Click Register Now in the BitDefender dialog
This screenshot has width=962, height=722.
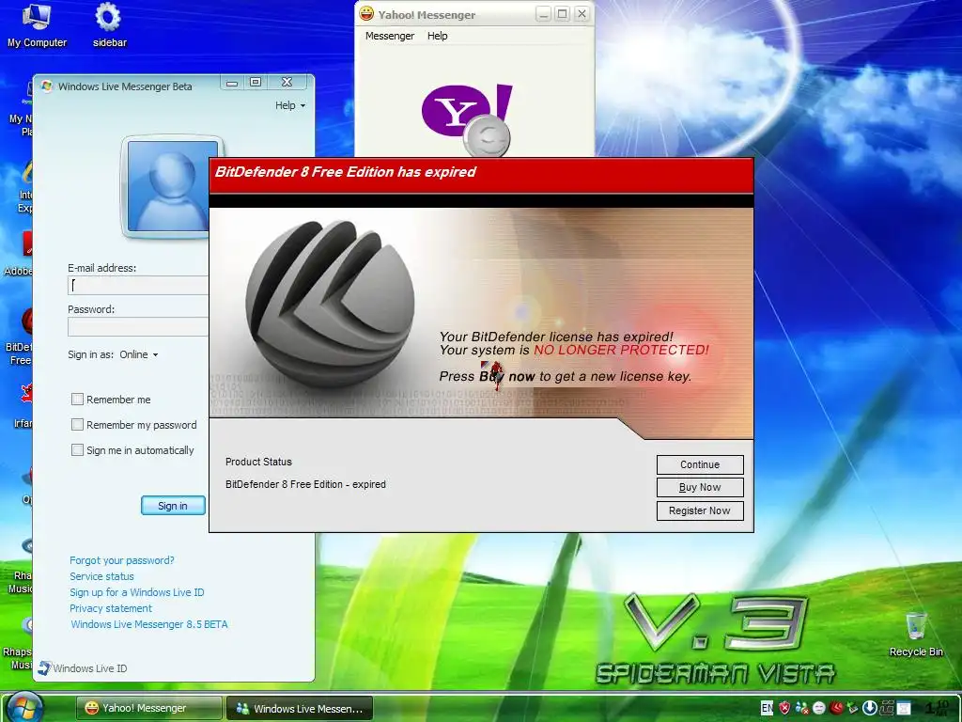tap(700, 510)
